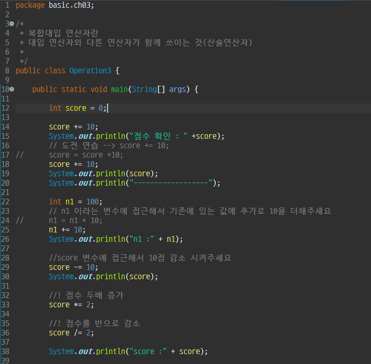Screen dimensions: 371x364
Task: Click the comment about n1 변수 on line 23
Action: click(x=190, y=211)
